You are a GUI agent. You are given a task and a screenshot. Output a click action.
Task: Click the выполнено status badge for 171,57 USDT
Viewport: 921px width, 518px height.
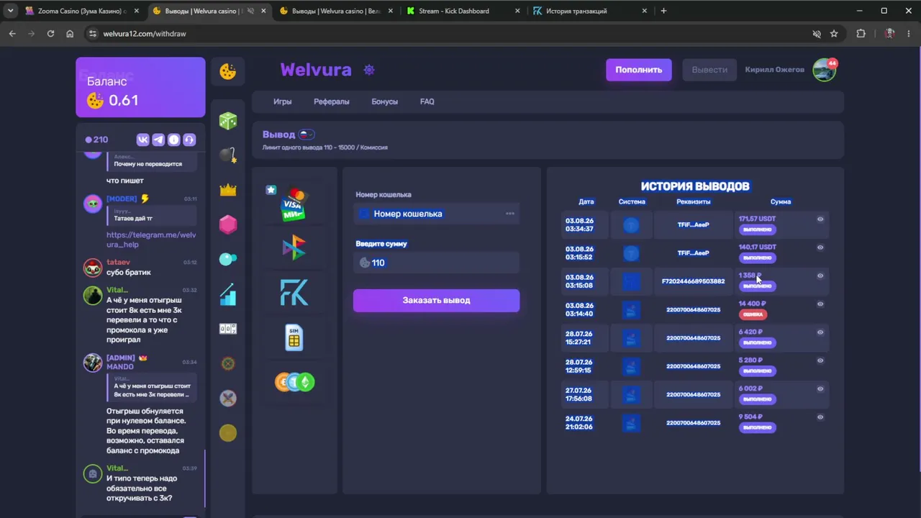757,230
